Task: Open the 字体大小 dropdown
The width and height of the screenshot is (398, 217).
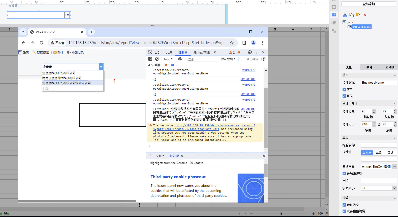Action: tap(394, 188)
